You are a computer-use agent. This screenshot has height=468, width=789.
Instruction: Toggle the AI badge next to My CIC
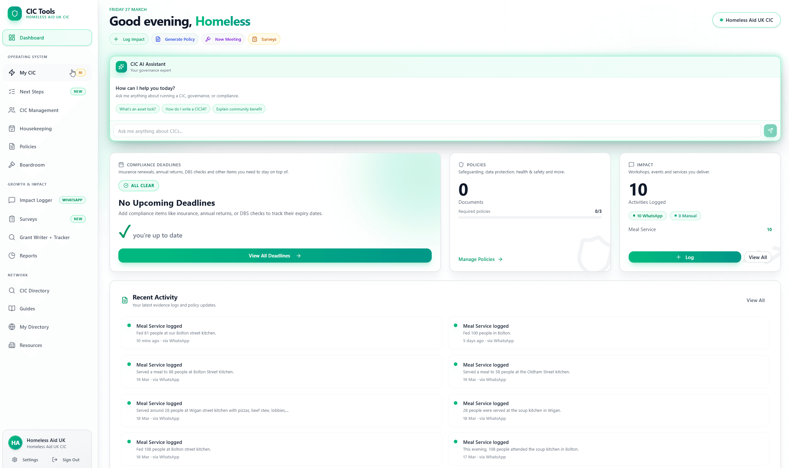81,72
